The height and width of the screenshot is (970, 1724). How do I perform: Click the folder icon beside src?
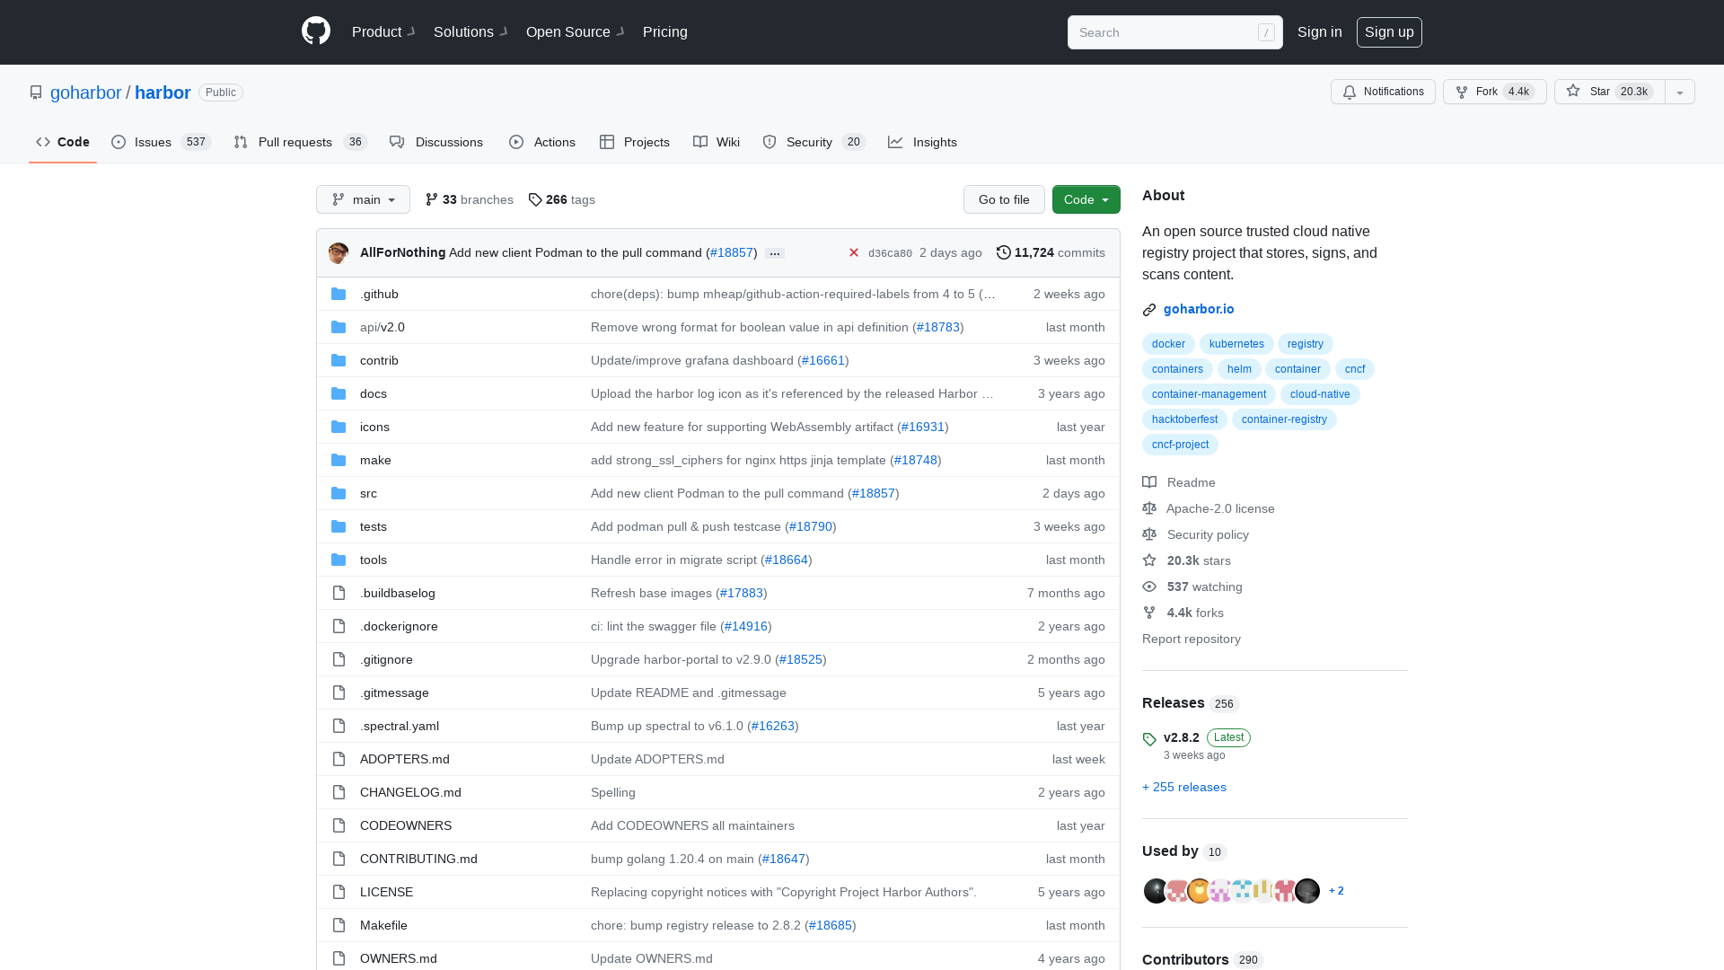[339, 493]
